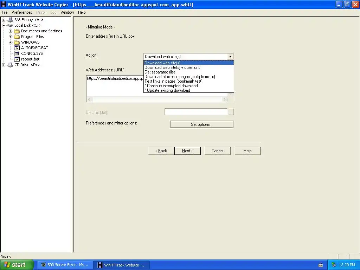Click the URL list browse '..' button
360x270 pixels.
point(231,112)
